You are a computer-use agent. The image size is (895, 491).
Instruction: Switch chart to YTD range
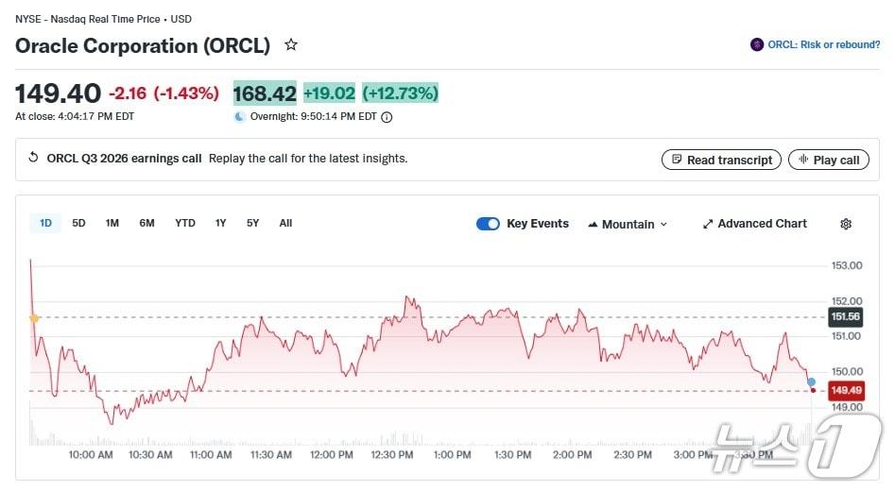tap(185, 223)
